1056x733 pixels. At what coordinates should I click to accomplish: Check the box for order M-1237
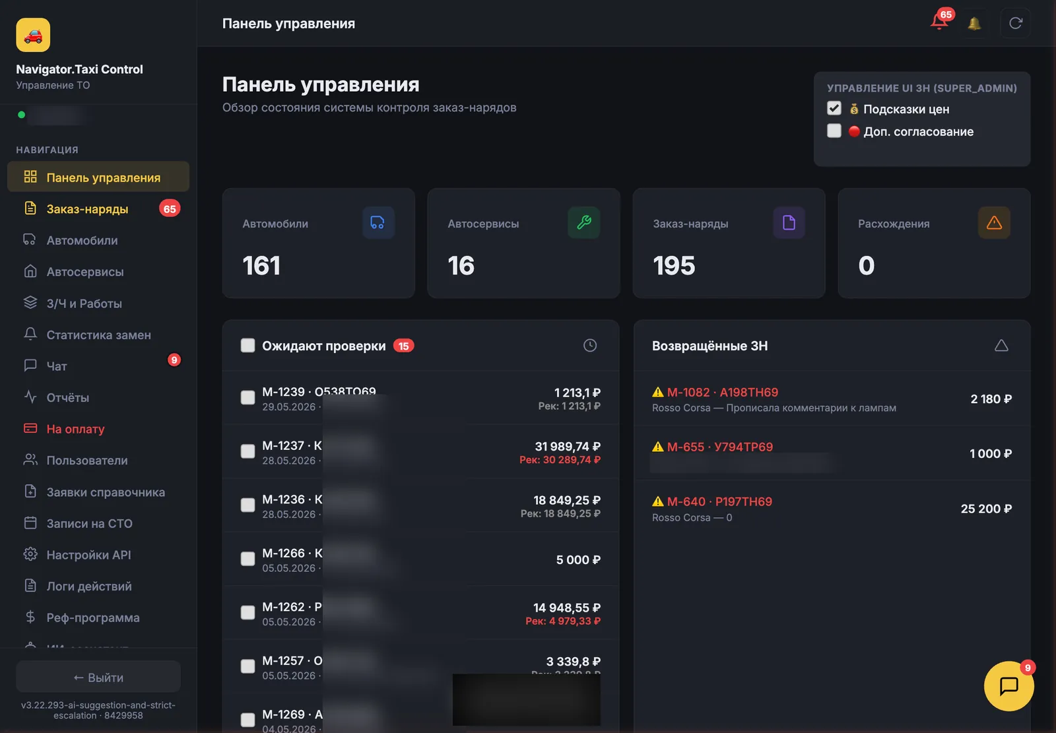(247, 451)
